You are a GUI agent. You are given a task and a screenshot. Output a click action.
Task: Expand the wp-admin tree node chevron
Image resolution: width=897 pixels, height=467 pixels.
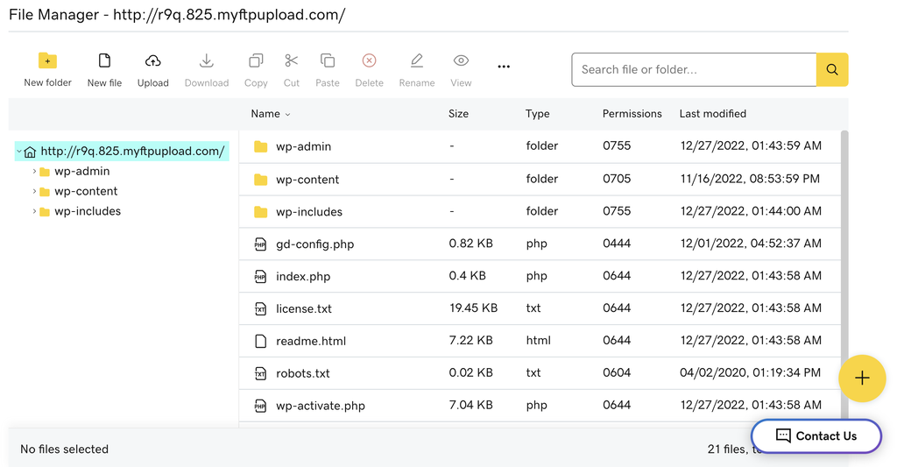coord(34,171)
